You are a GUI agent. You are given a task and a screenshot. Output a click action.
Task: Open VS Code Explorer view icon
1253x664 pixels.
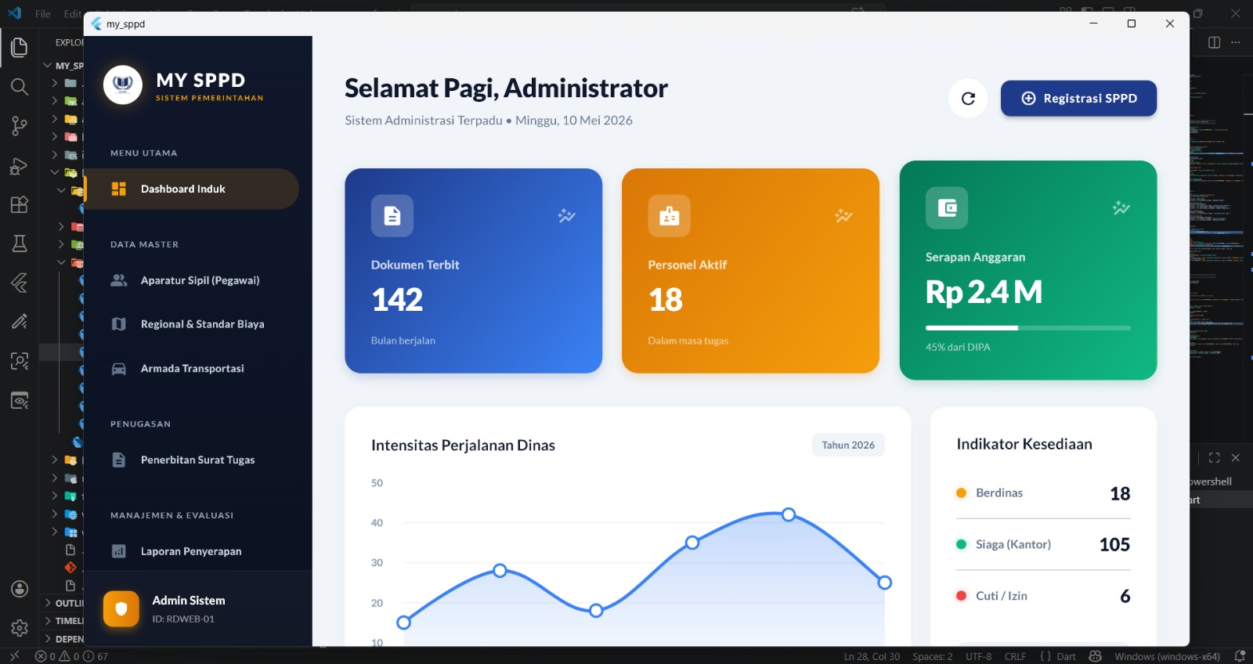[19, 47]
